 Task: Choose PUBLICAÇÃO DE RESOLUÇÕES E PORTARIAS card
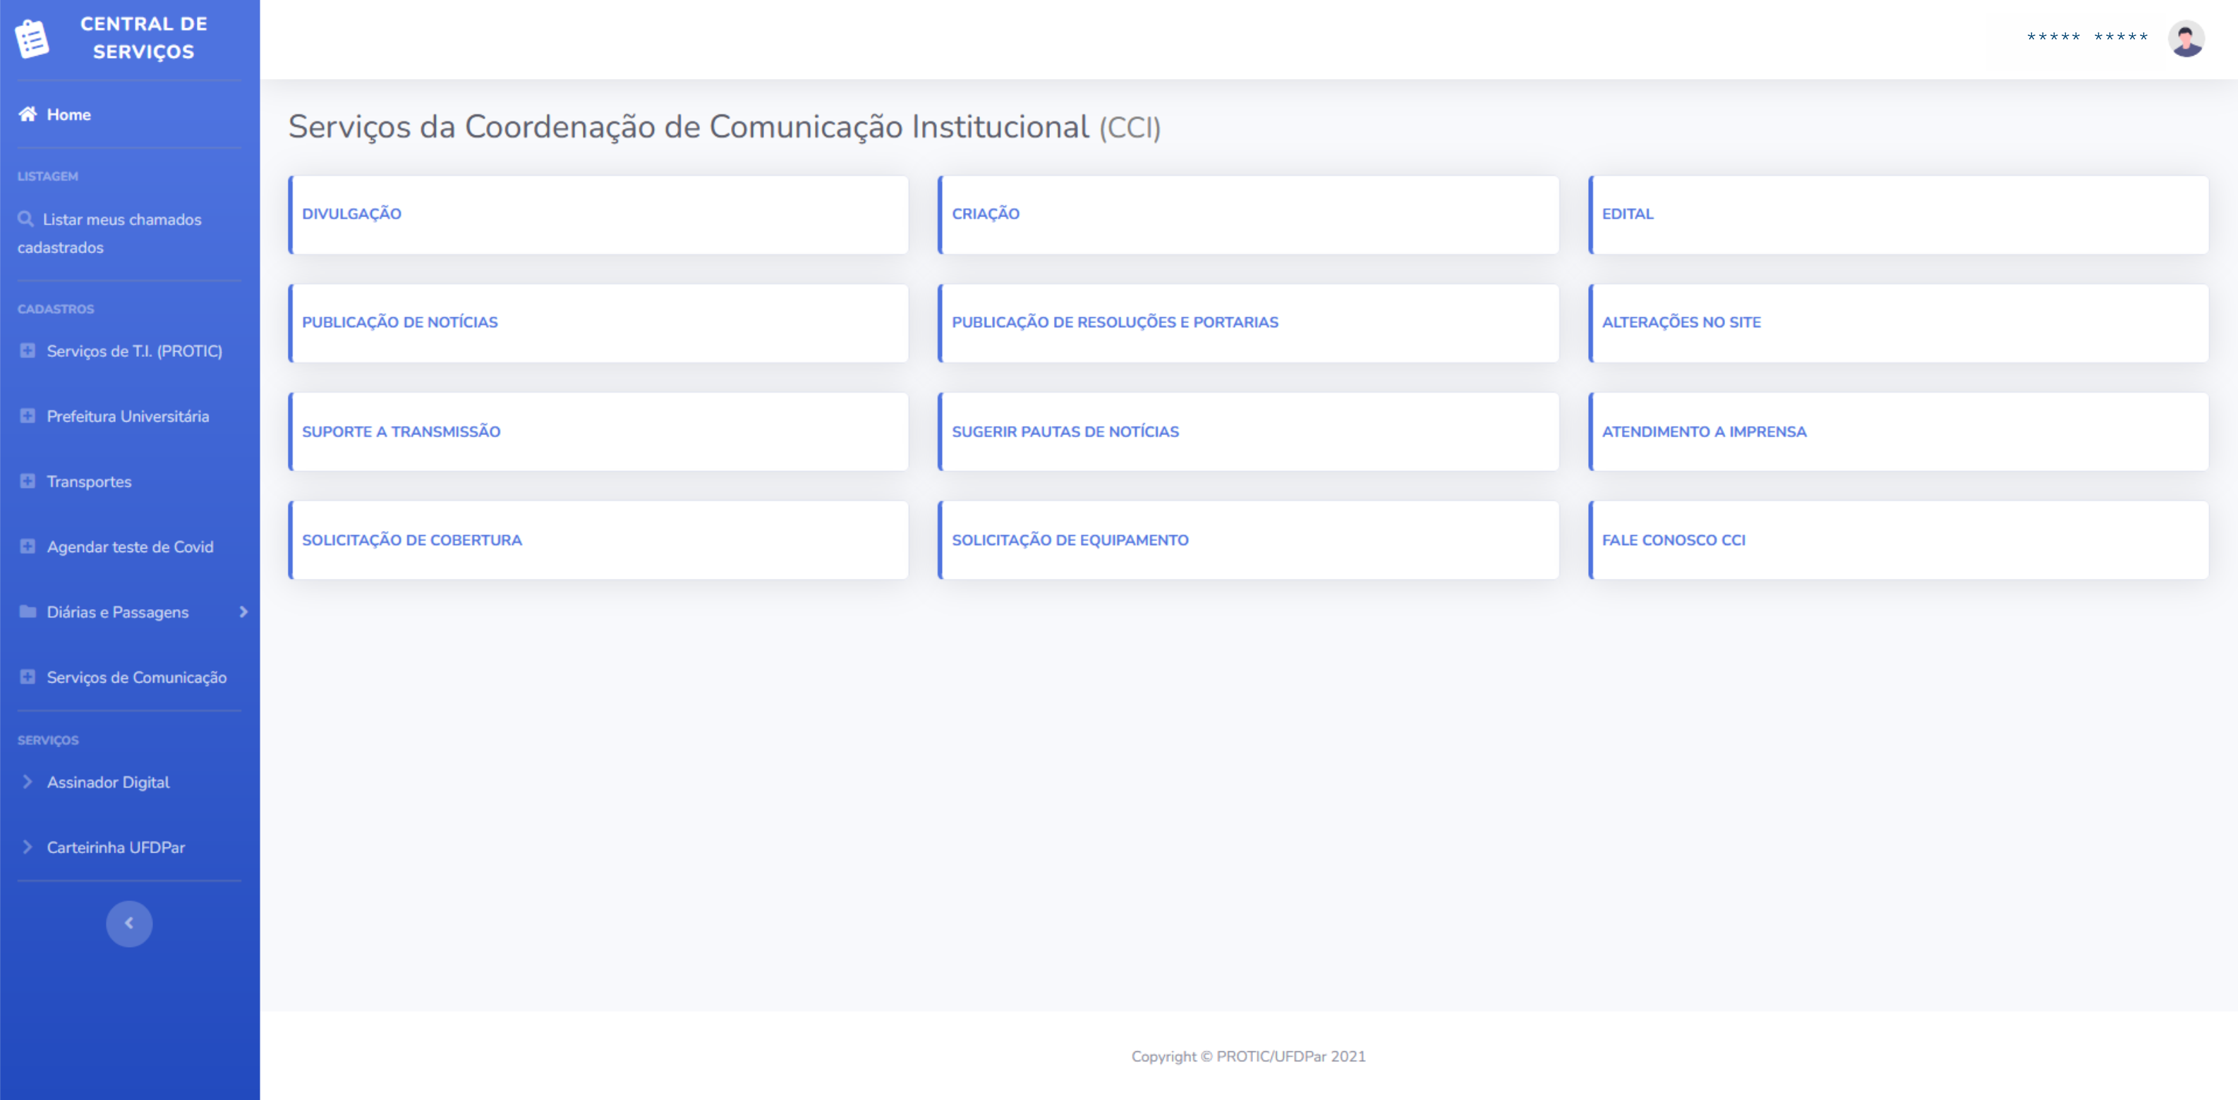coord(1115,322)
